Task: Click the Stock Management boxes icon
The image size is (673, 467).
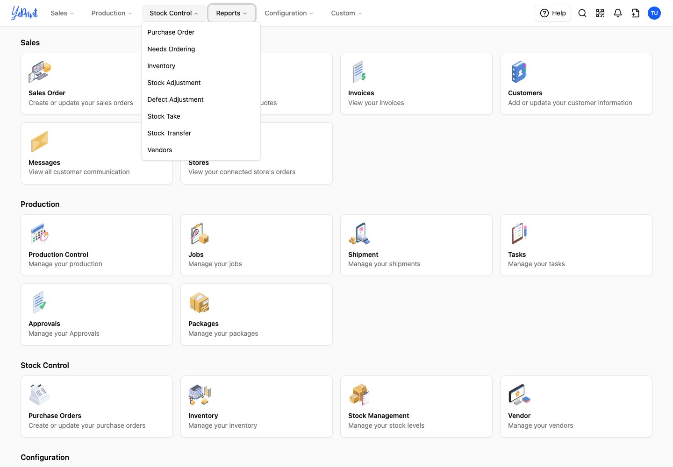Action: tap(359, 395)
